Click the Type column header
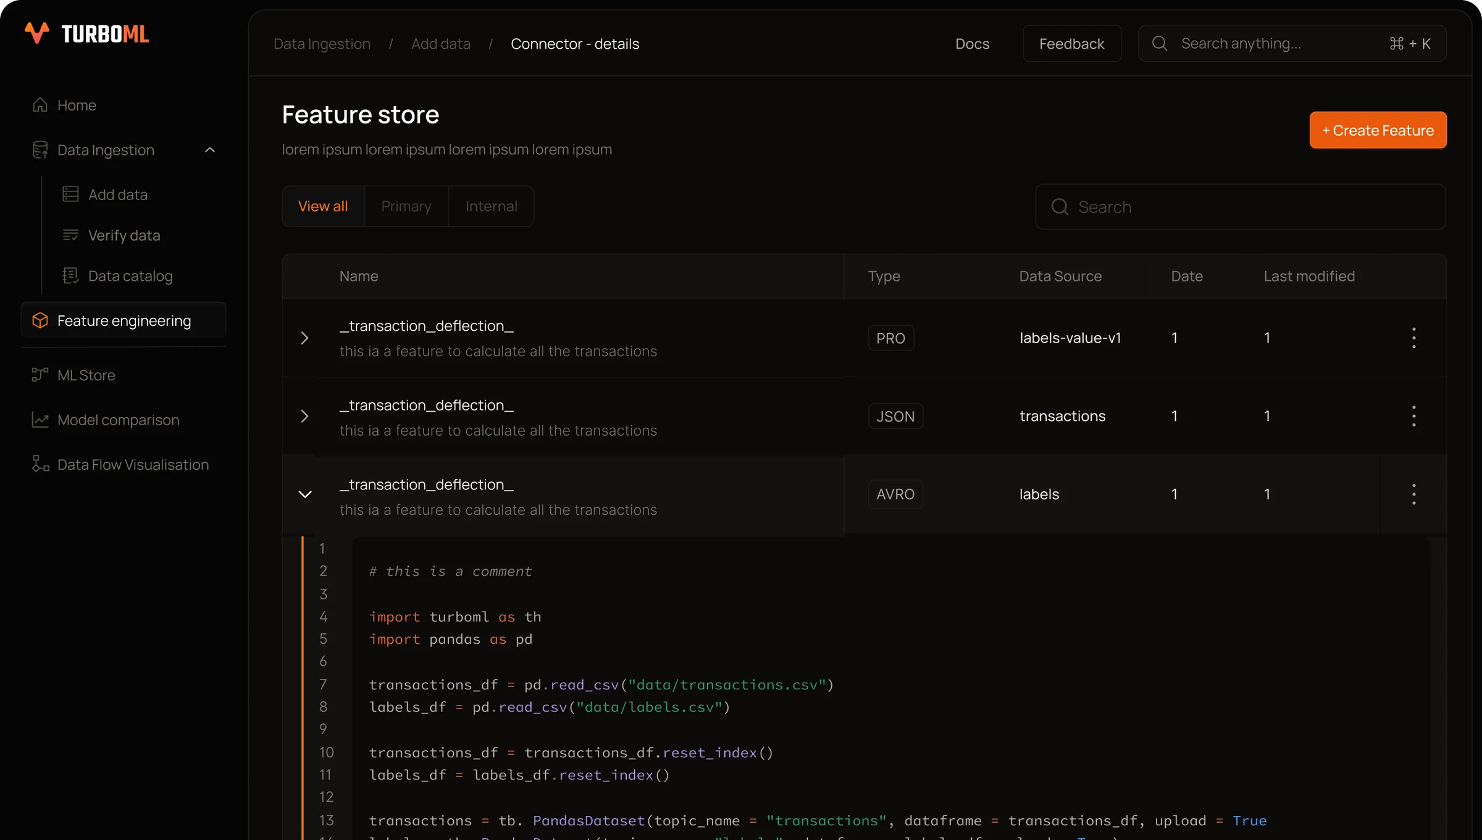The width and height of the screenshot is (1482, 840). tap(884, 276)
